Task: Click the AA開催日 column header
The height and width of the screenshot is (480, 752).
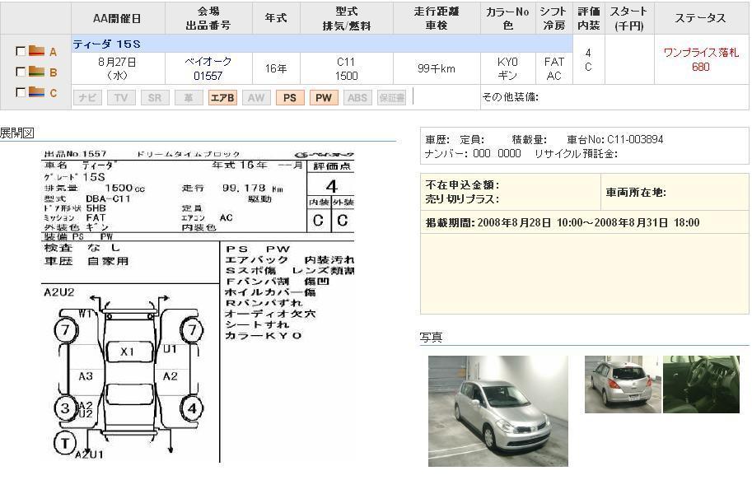Action: [117, 19]
